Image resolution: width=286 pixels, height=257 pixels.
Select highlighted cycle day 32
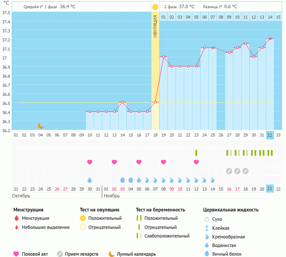(270, 135)
